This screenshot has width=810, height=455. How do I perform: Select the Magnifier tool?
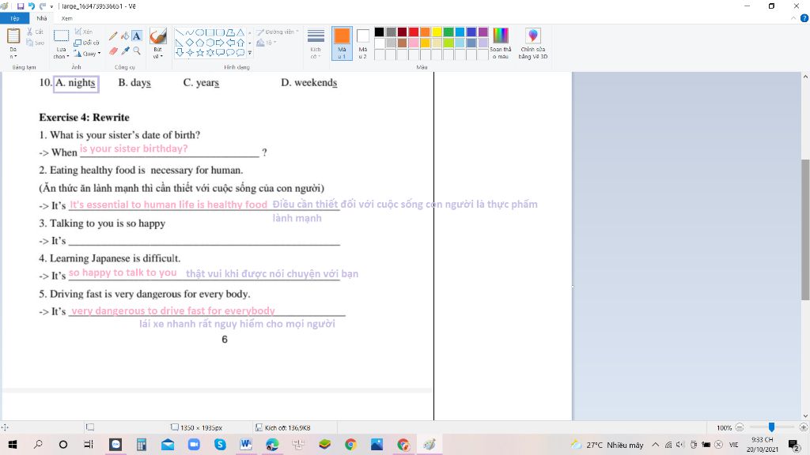click(136, 51)
